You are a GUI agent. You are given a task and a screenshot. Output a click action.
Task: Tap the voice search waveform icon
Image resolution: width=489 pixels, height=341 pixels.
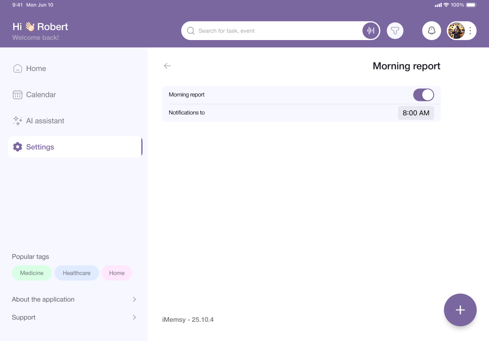[x=371, y=31]
